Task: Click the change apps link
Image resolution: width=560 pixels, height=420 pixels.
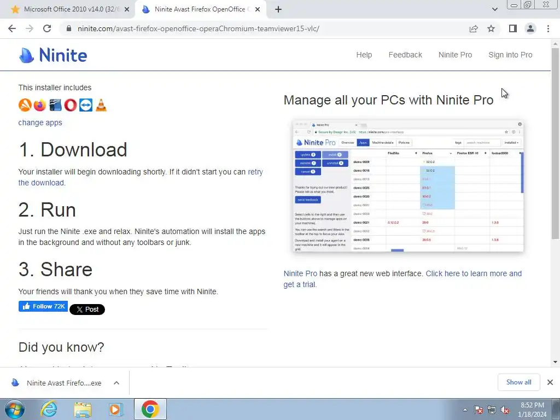Action: (40, 122)
